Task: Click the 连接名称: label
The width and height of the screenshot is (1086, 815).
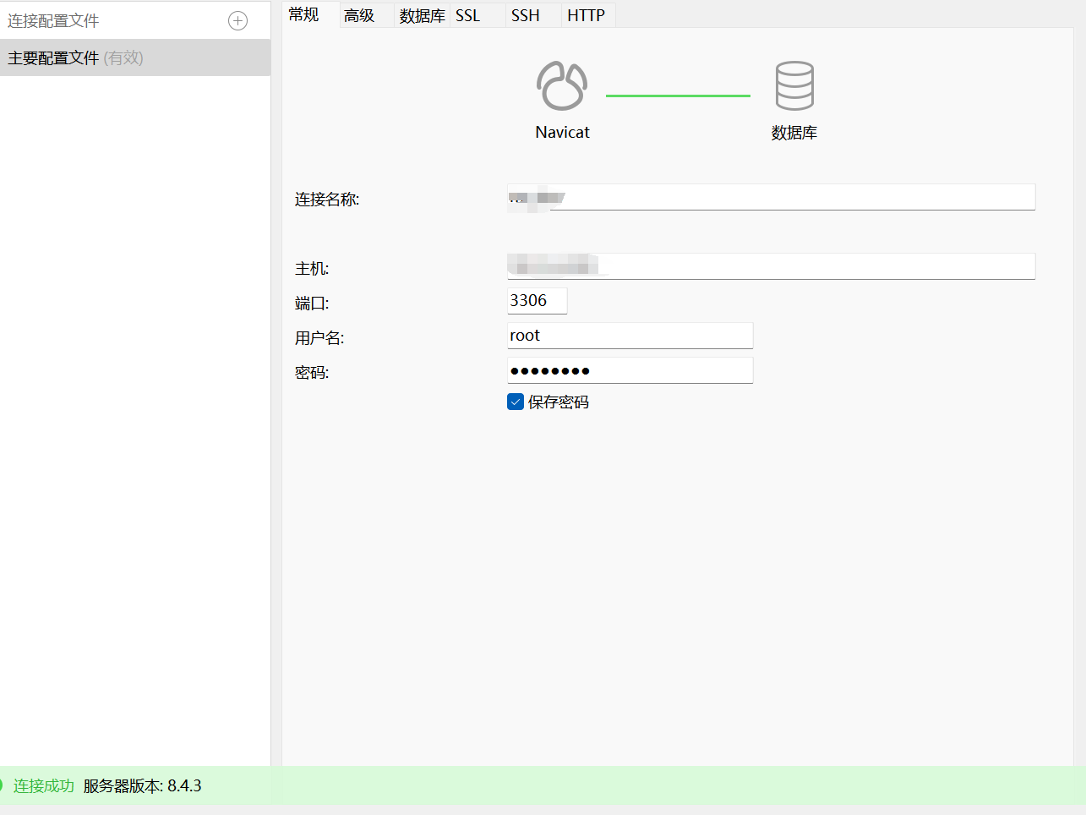Action: pos(327,200)
